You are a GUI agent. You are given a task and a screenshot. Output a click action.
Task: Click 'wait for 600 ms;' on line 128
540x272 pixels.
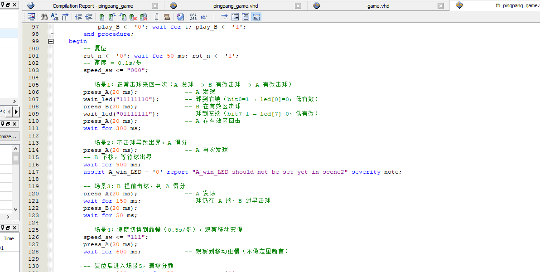112,252
